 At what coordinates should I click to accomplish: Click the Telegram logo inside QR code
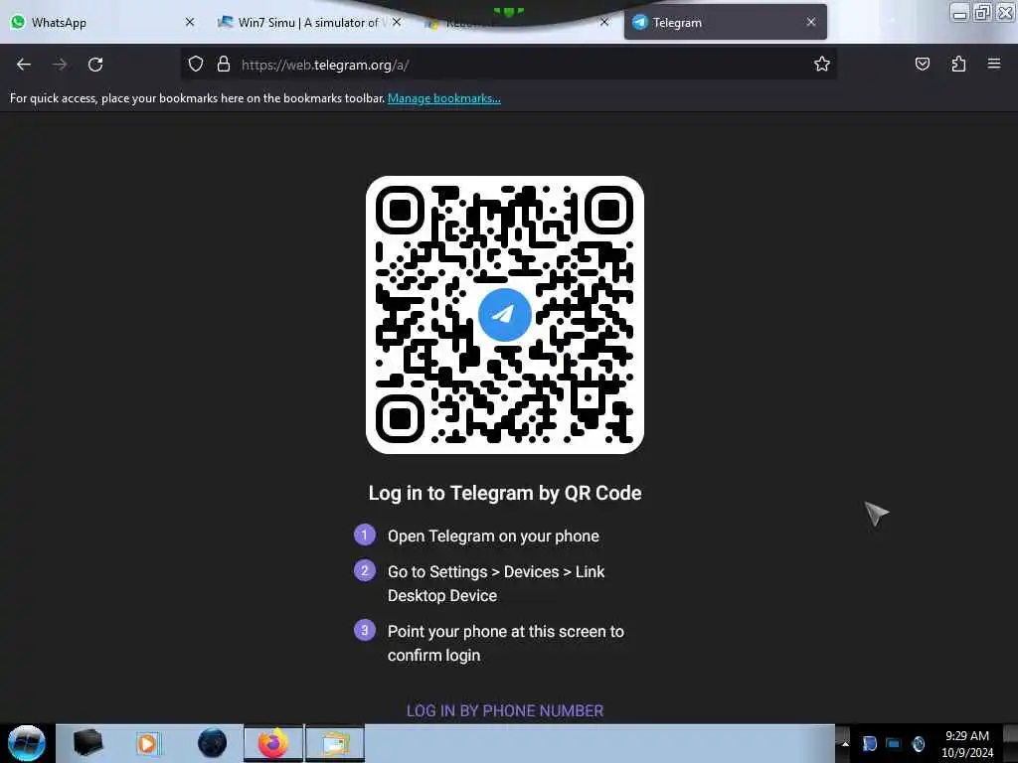[x=504, y=315]
